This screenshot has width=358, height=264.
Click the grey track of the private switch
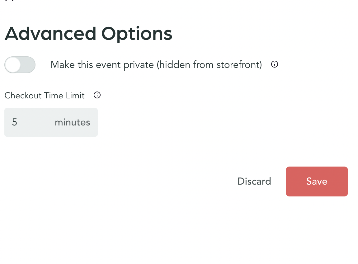click(x=28, y=65)
